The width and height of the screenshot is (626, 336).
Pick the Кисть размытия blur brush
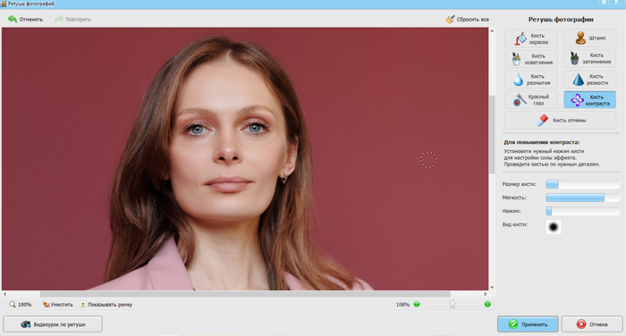pyautogui.click(x=531, y=80)
